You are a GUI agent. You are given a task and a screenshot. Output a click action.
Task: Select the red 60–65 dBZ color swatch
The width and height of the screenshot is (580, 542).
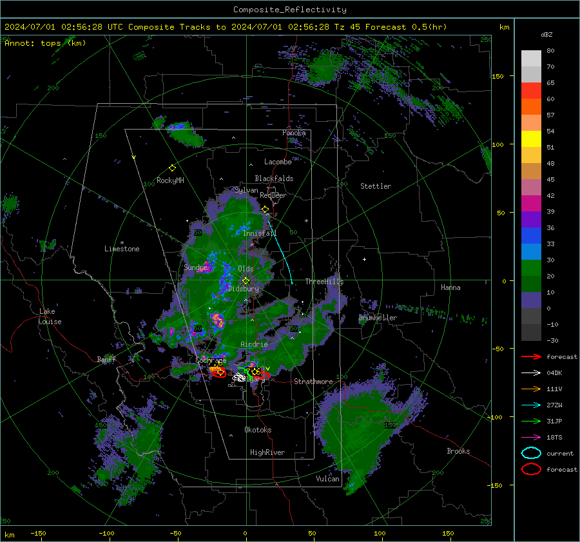click(531, 91)
